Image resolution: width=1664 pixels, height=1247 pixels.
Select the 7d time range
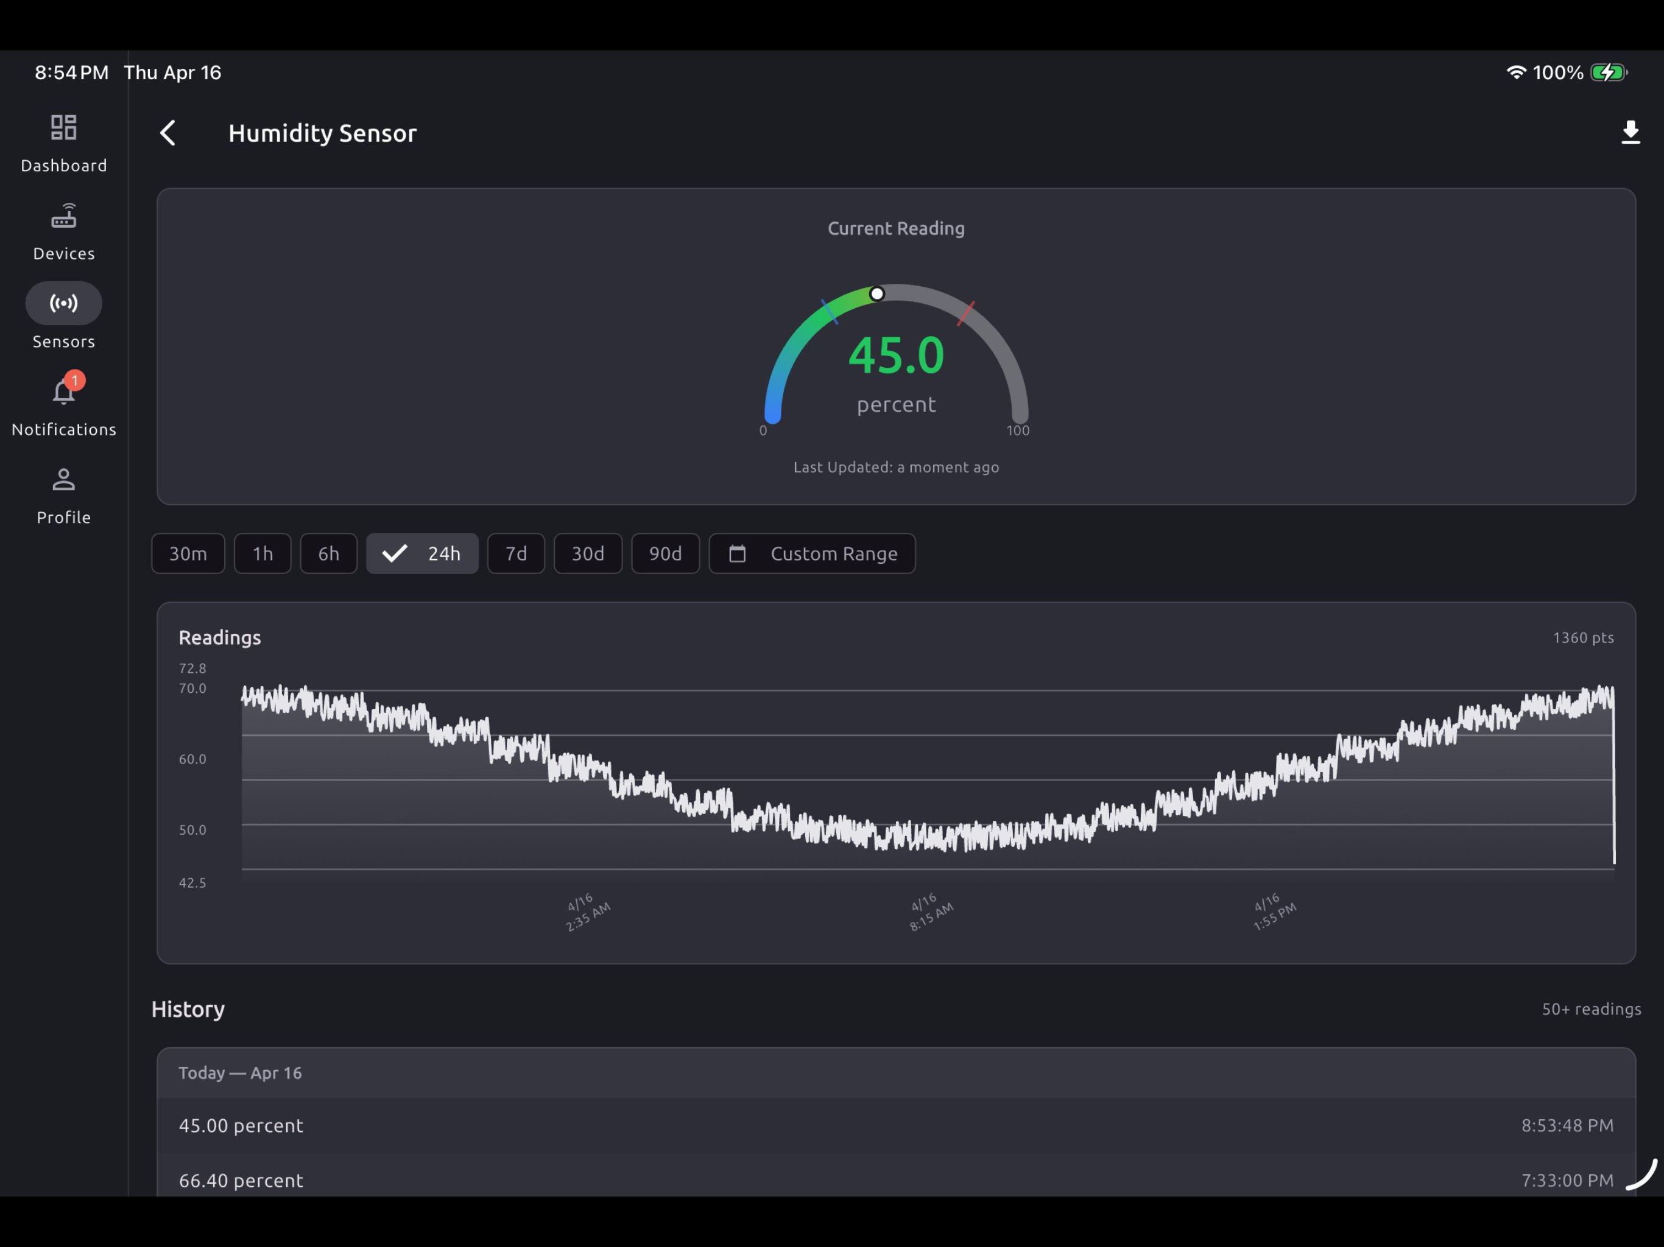(516, 553)
